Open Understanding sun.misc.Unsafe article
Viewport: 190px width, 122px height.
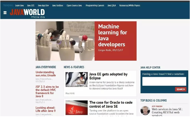[46, 74]
